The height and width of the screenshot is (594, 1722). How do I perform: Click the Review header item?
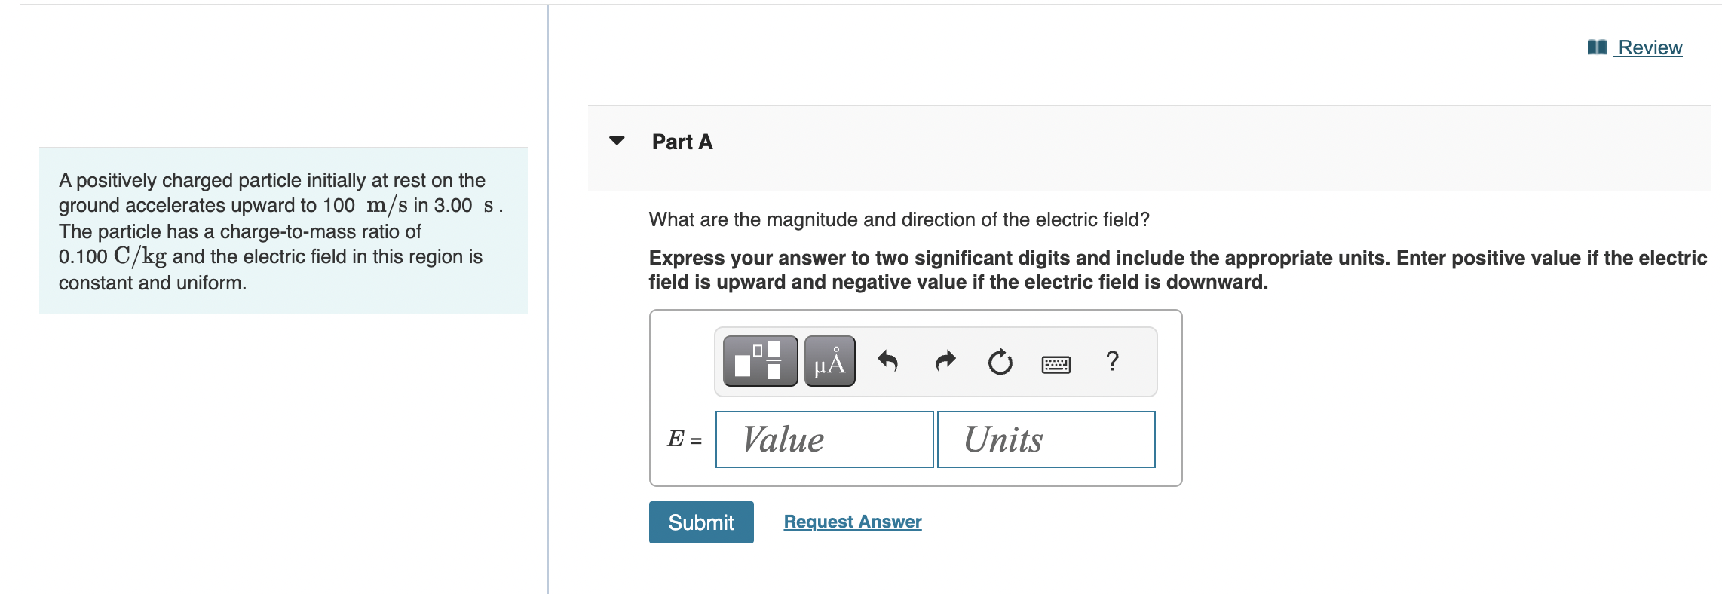1650,47
